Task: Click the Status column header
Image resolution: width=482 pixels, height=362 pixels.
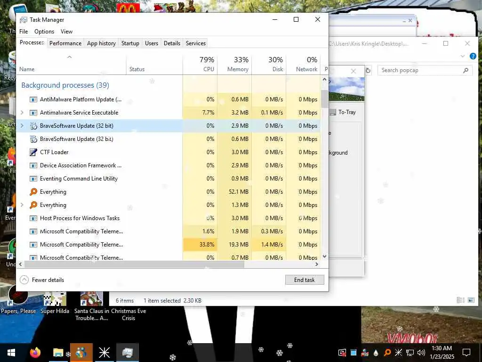Action: coord(154,64)
